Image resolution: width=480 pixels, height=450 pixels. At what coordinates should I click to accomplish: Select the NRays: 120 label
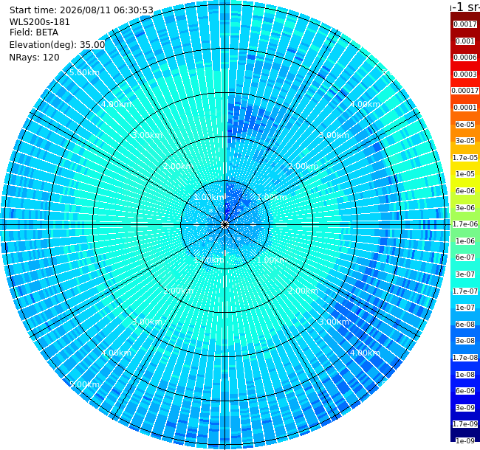(34, 58)
